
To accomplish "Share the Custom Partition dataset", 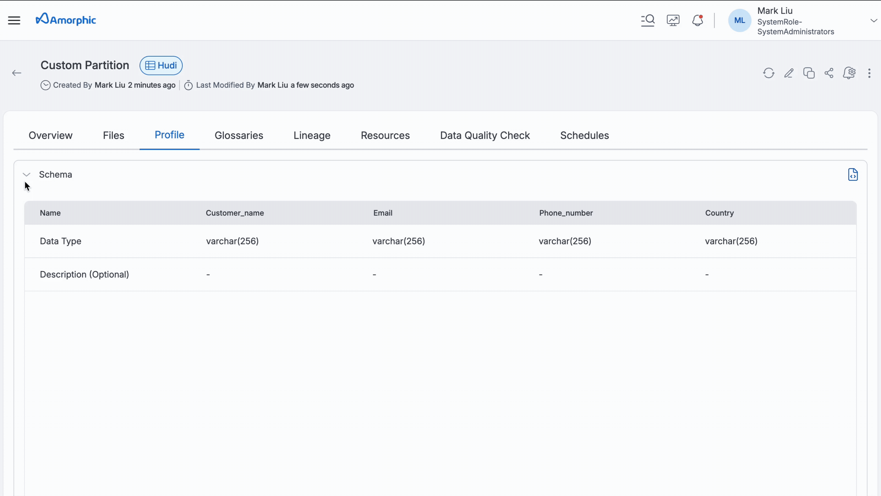I will (829, 73).
